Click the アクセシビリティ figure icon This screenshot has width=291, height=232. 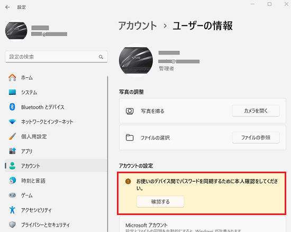[x=12, y=210]
